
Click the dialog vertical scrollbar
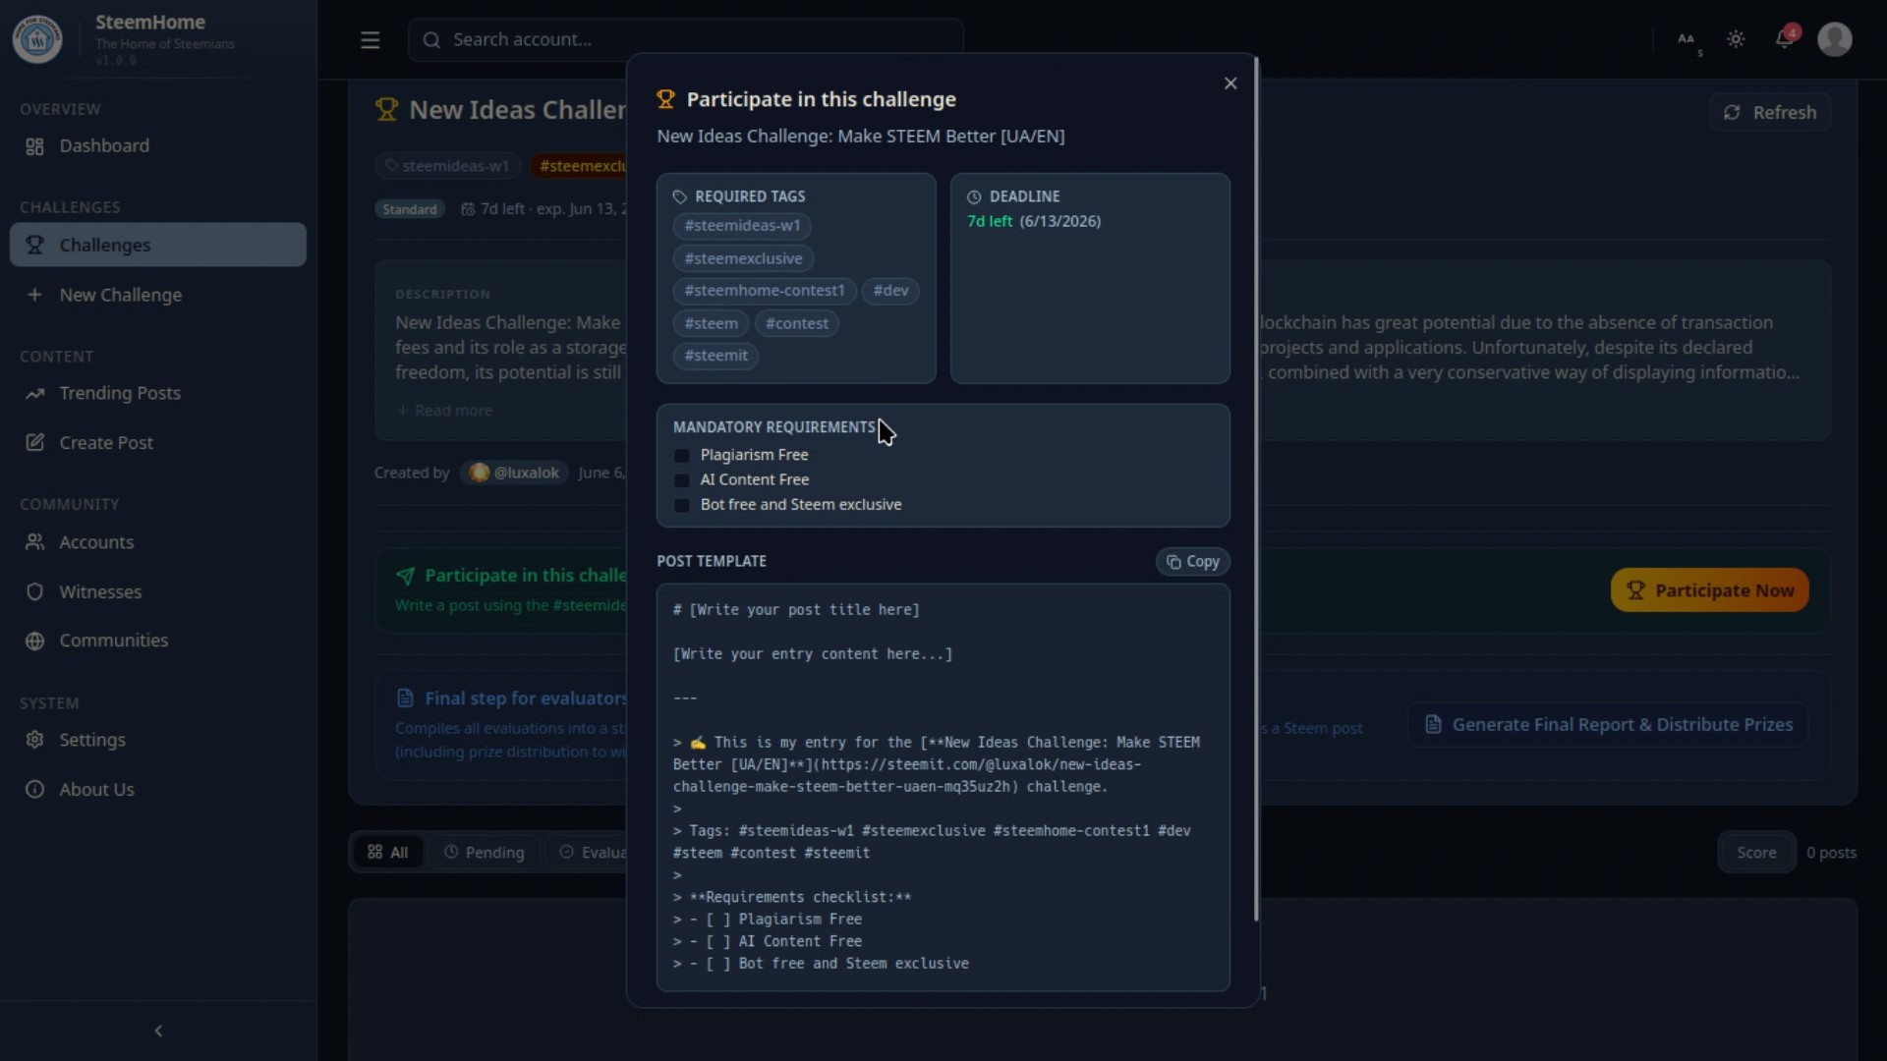pyautogui.click(x=1256, y=489)
